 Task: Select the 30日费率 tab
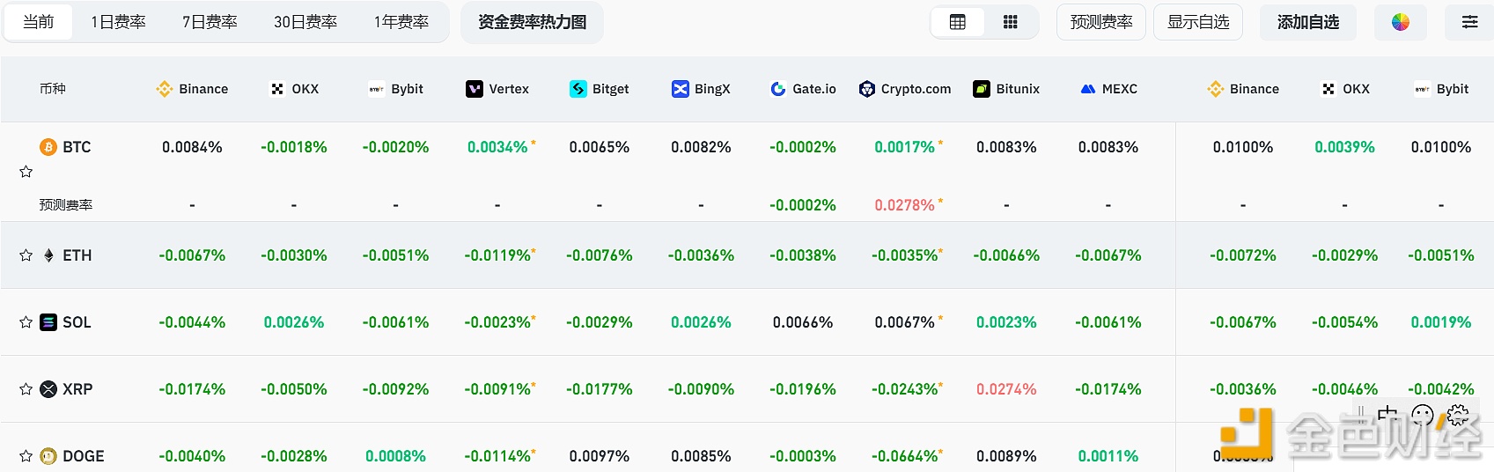(305, 22)
